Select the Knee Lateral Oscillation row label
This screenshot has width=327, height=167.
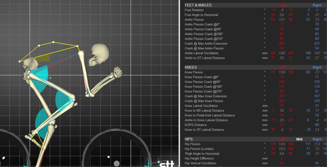(201, 106)
